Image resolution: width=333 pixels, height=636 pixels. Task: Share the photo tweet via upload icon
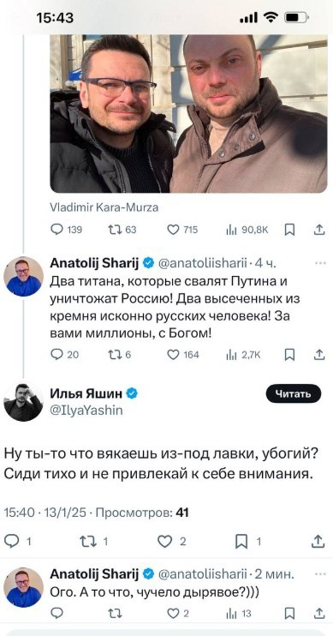click(319, 230)
